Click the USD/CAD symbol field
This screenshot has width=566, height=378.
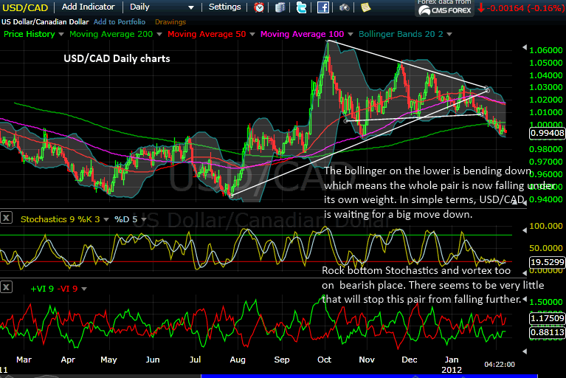click(25, 7)
